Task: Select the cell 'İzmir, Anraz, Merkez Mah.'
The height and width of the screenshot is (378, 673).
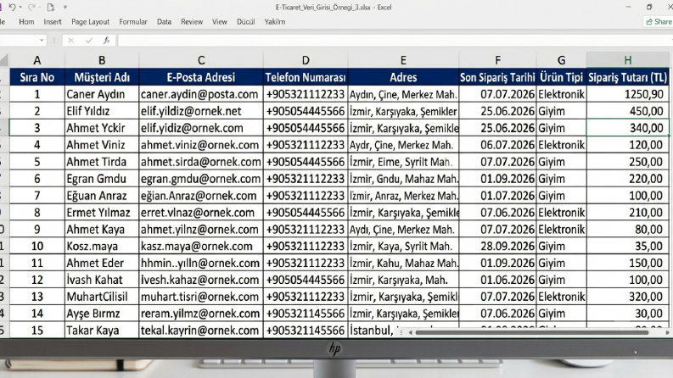Action: [x=403, y=196]
